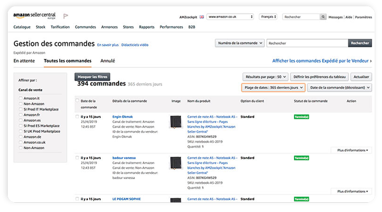Click Terminé(e) status badge for Engin Okmak order
Viewport: 382px width, 212px height.
(301, 117)
